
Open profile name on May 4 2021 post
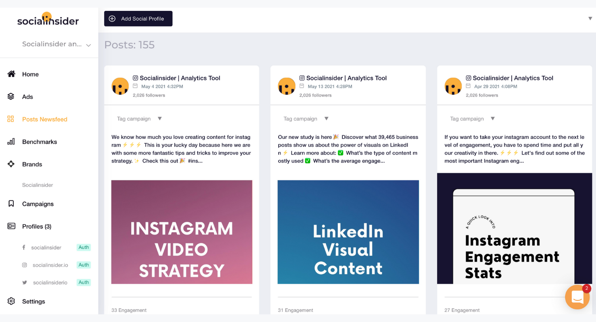click(x=180, y=78)
